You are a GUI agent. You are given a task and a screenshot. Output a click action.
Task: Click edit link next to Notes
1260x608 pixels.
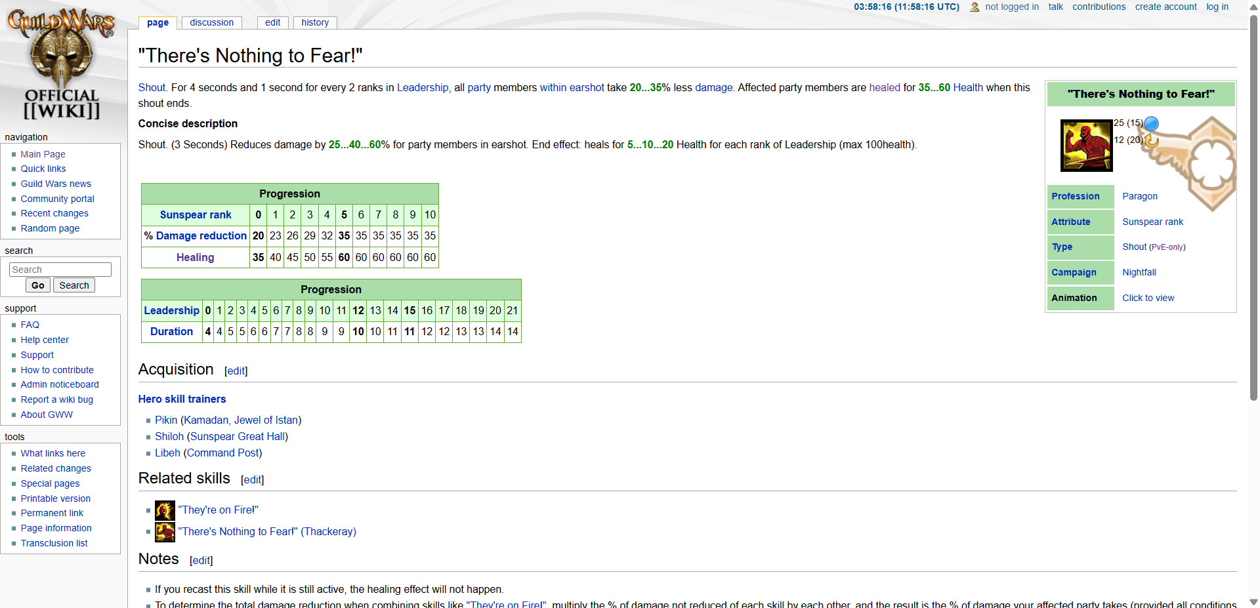pos(201,561)
